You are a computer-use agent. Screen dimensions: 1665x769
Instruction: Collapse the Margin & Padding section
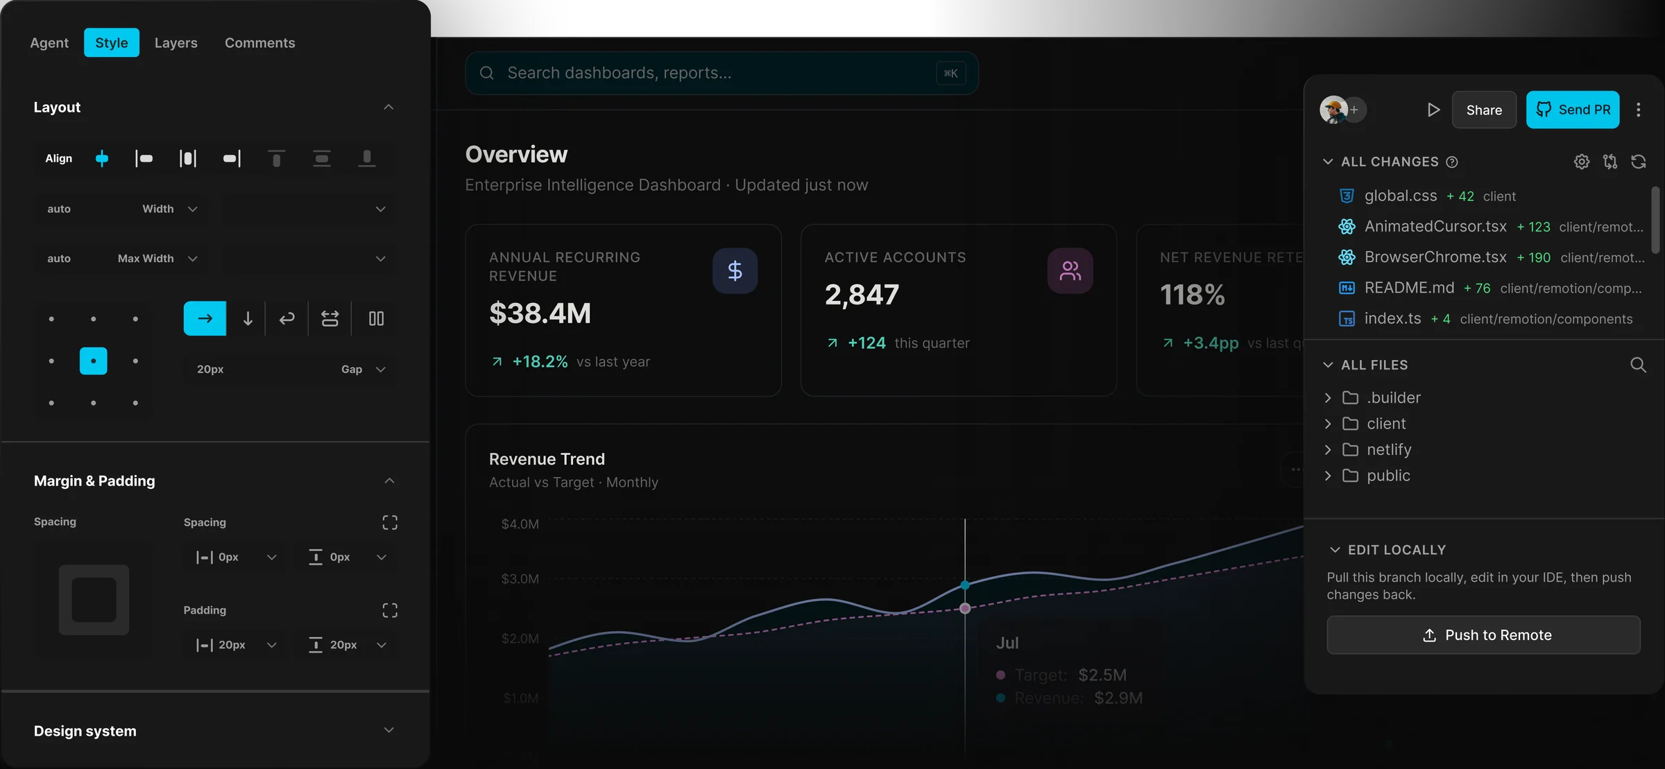coord(389,481)
